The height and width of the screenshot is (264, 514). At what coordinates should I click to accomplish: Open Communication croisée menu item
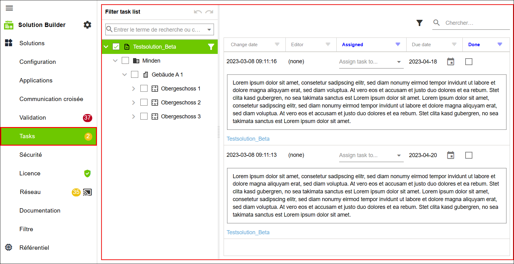click(51, 99)
